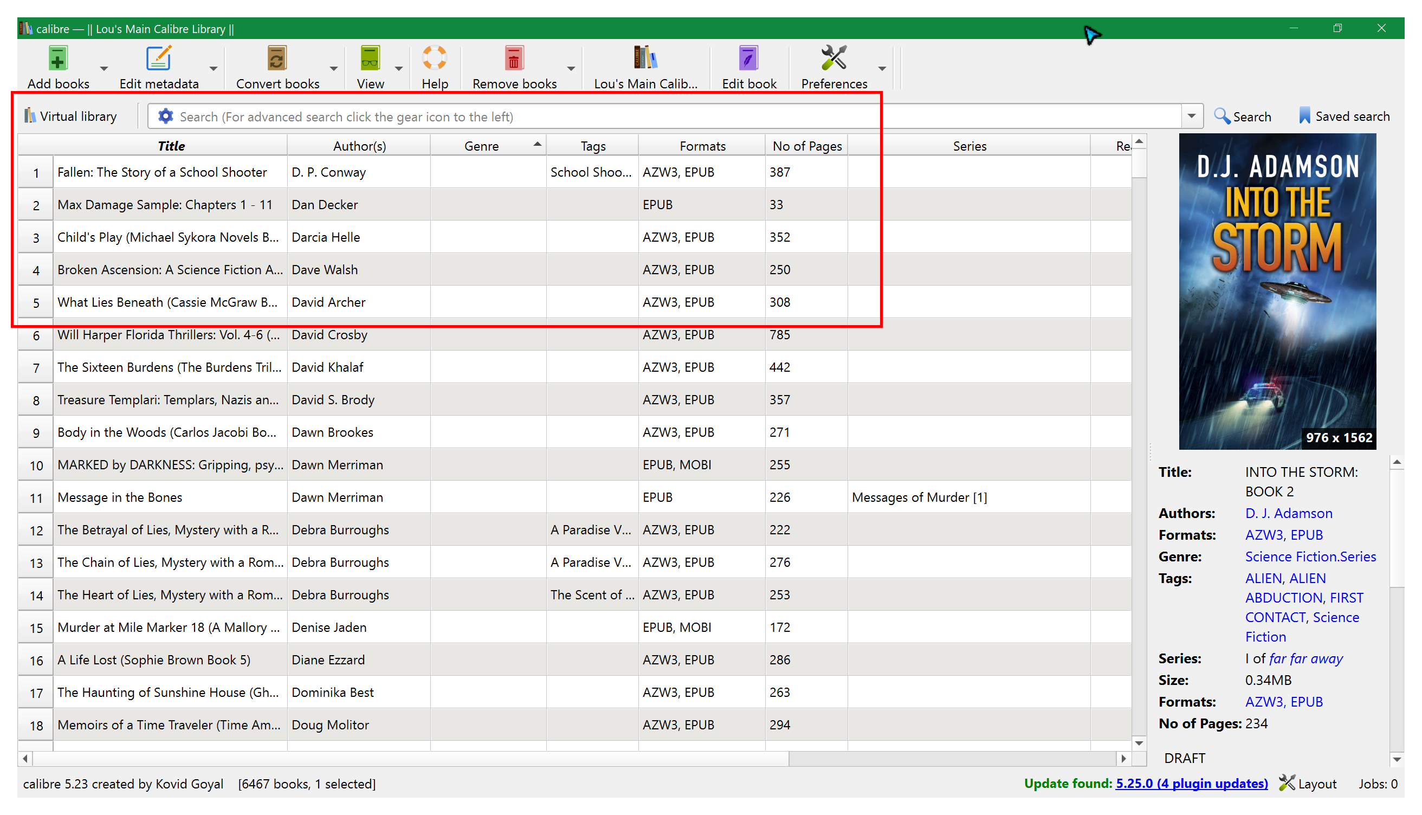Sort the list by the Genre column
This screenshot has height=815, width=1422.
click(481, 146)
